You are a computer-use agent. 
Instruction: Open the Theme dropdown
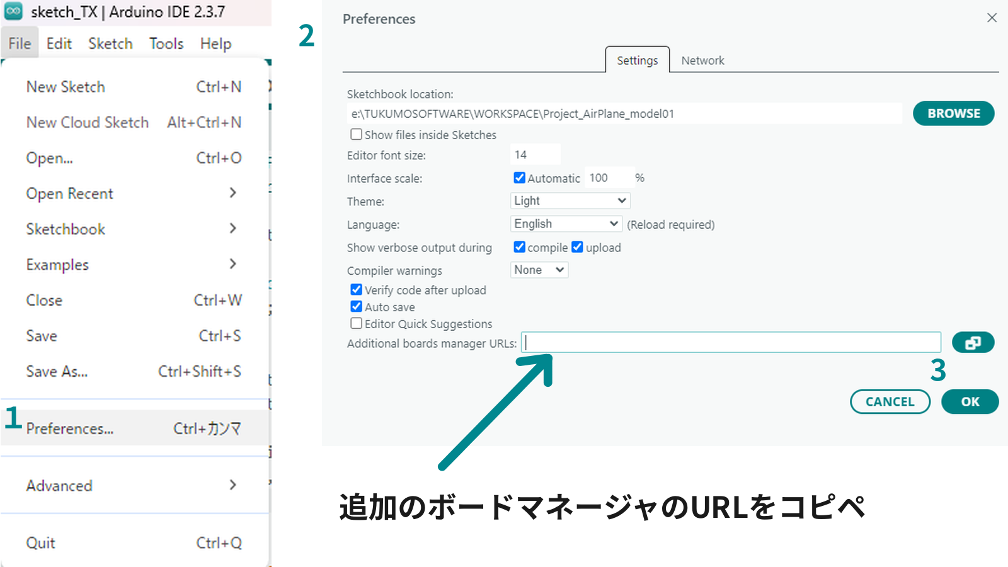click(569, 200)
